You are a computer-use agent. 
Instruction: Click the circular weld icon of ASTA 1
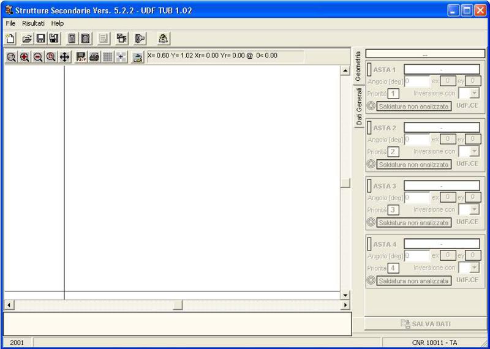pos(371,106)
